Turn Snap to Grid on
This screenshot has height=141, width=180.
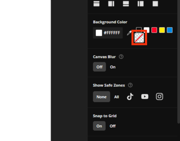[99, 126]
